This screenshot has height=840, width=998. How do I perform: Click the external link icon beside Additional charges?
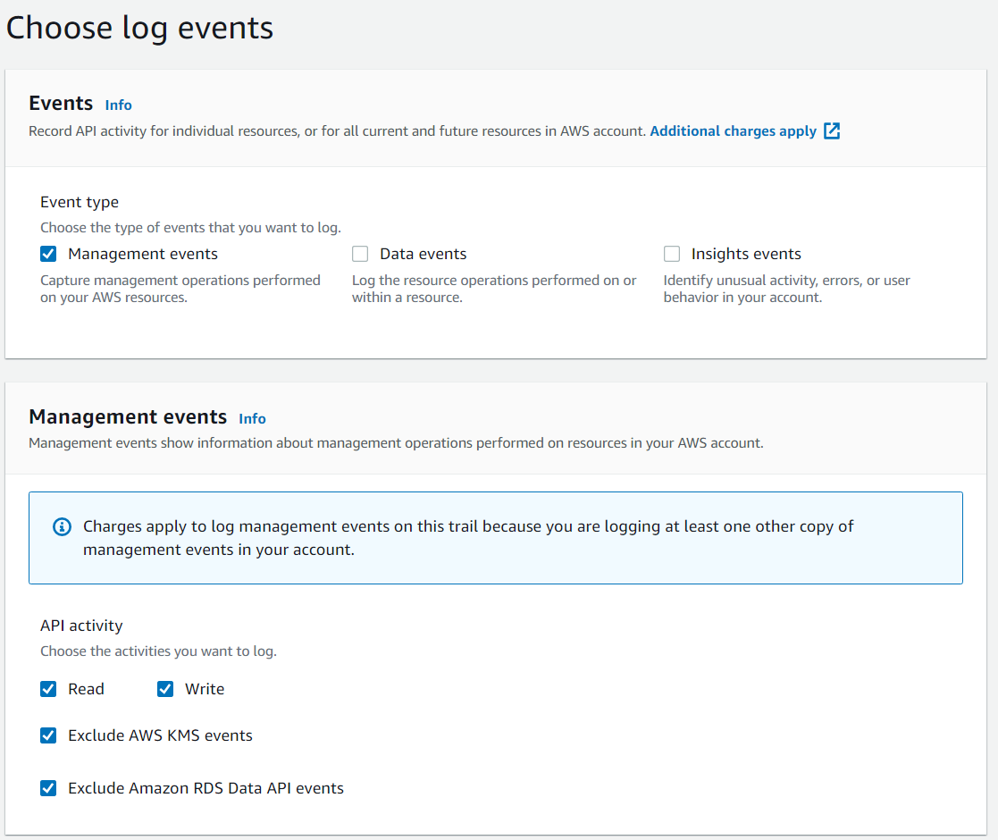coord(832,131)
